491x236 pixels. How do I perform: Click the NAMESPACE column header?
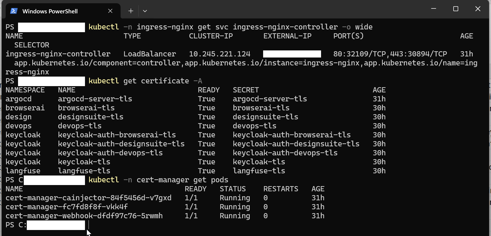(25, 90)
